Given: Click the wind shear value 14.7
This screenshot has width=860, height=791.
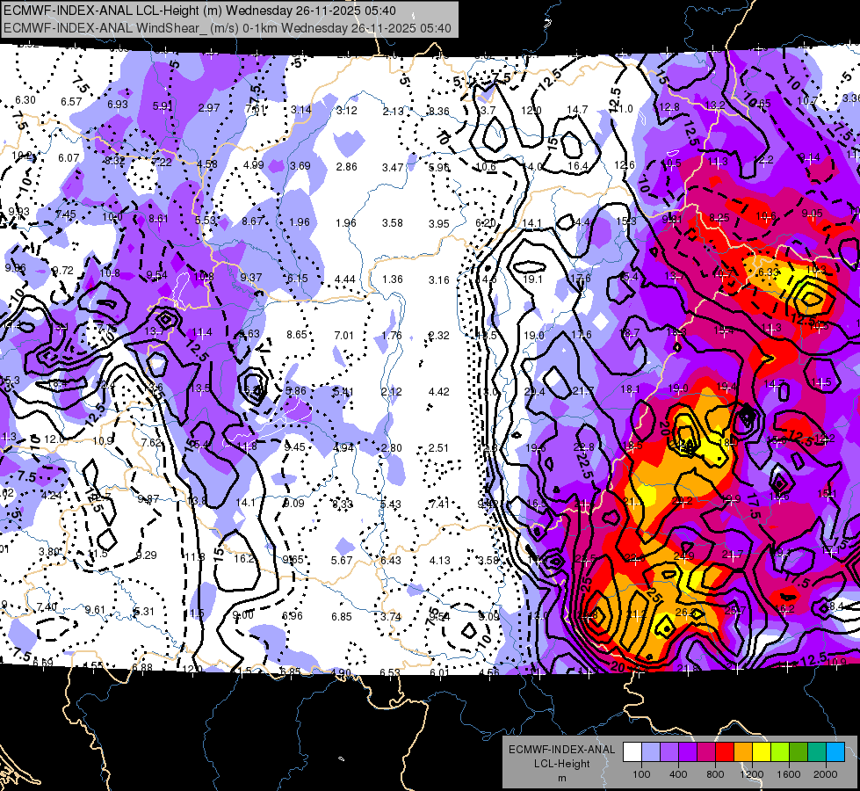Looking at the screenshot, I should pyautogui.click(x=577, y=110).
